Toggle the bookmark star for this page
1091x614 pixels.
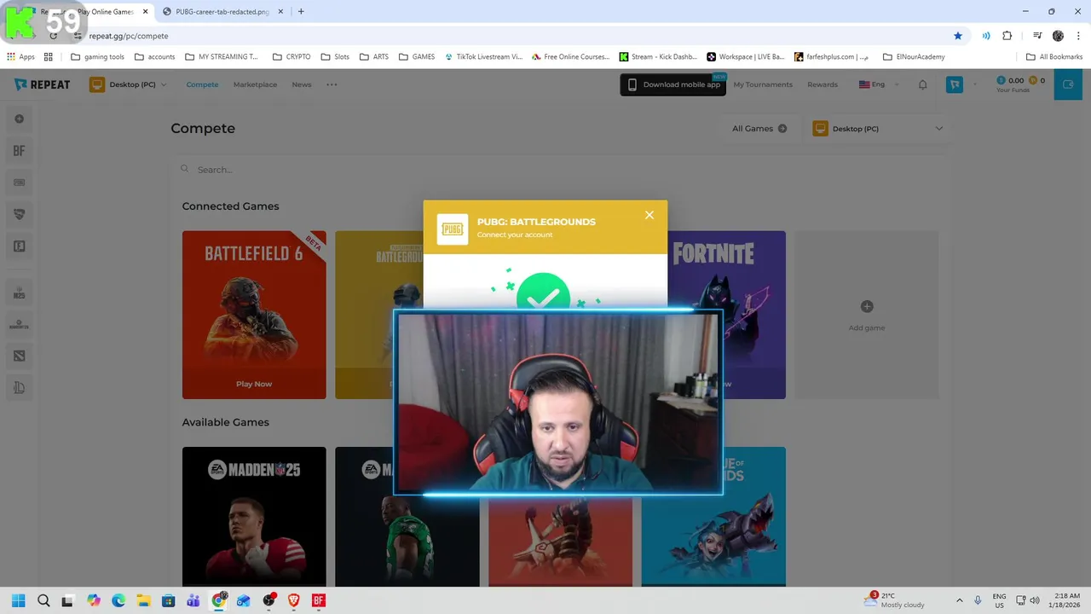[x=958, y=36]
